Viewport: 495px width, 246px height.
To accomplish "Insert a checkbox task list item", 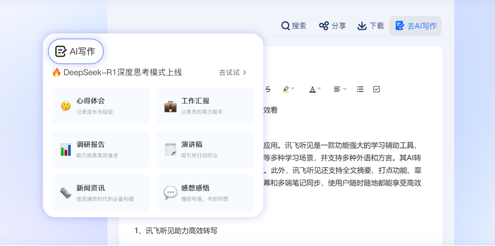I will 376,89.
